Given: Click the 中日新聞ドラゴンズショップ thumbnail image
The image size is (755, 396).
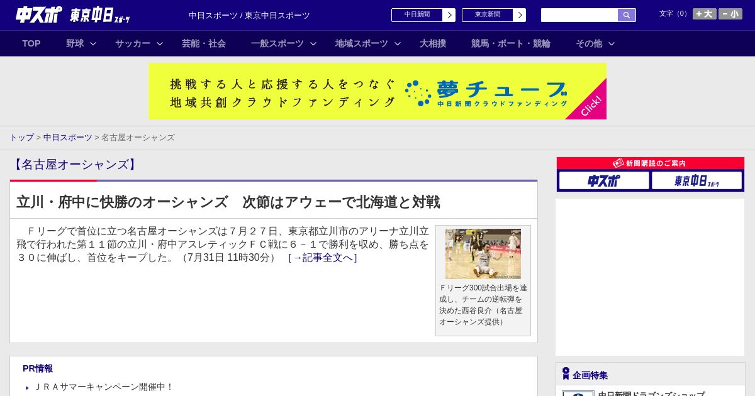Looking at the screenshot, I should (x=578, y=393).
